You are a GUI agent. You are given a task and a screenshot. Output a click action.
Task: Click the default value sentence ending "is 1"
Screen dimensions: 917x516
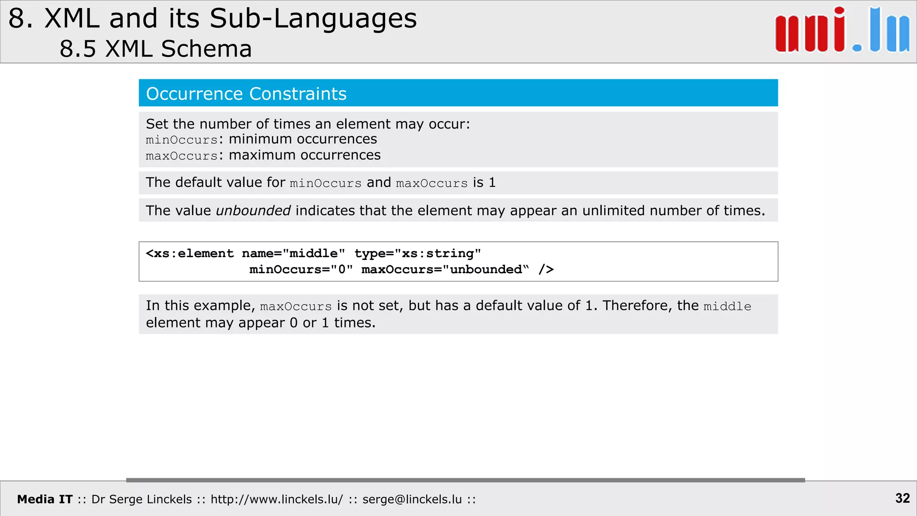[321, 183]
